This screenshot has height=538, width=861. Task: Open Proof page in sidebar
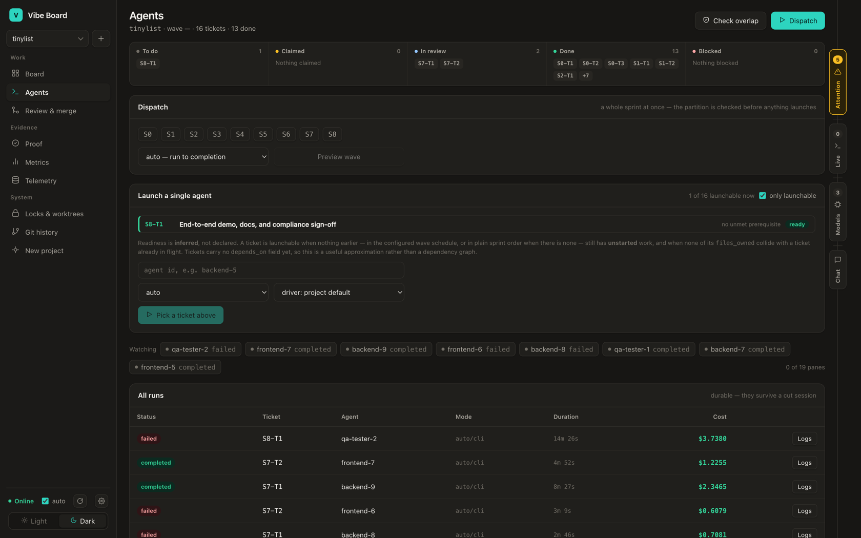click(x=58, y=144)
